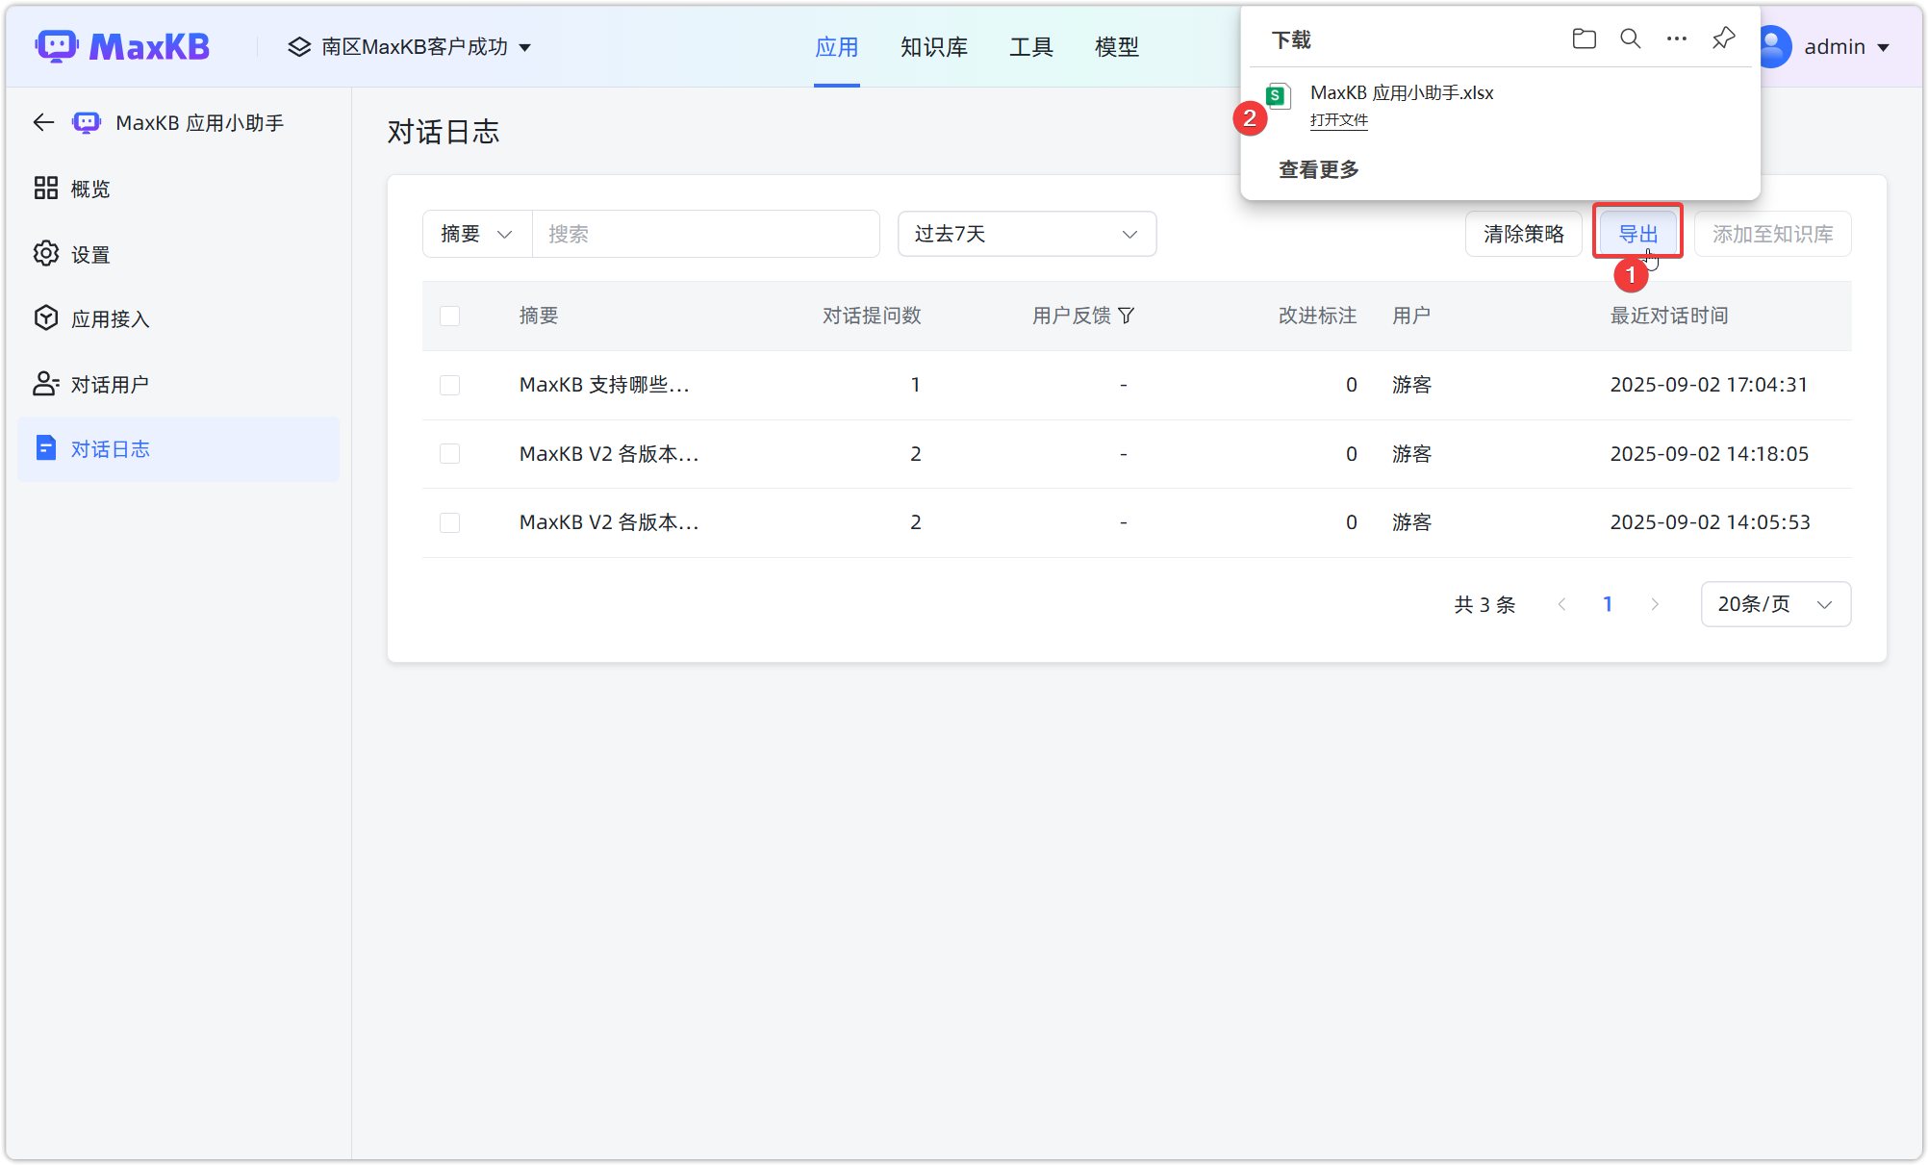The width and height of the screenshot is (1928, 1165).
Task: Switch to the 知识库 tab
Action: pos(933,46)
